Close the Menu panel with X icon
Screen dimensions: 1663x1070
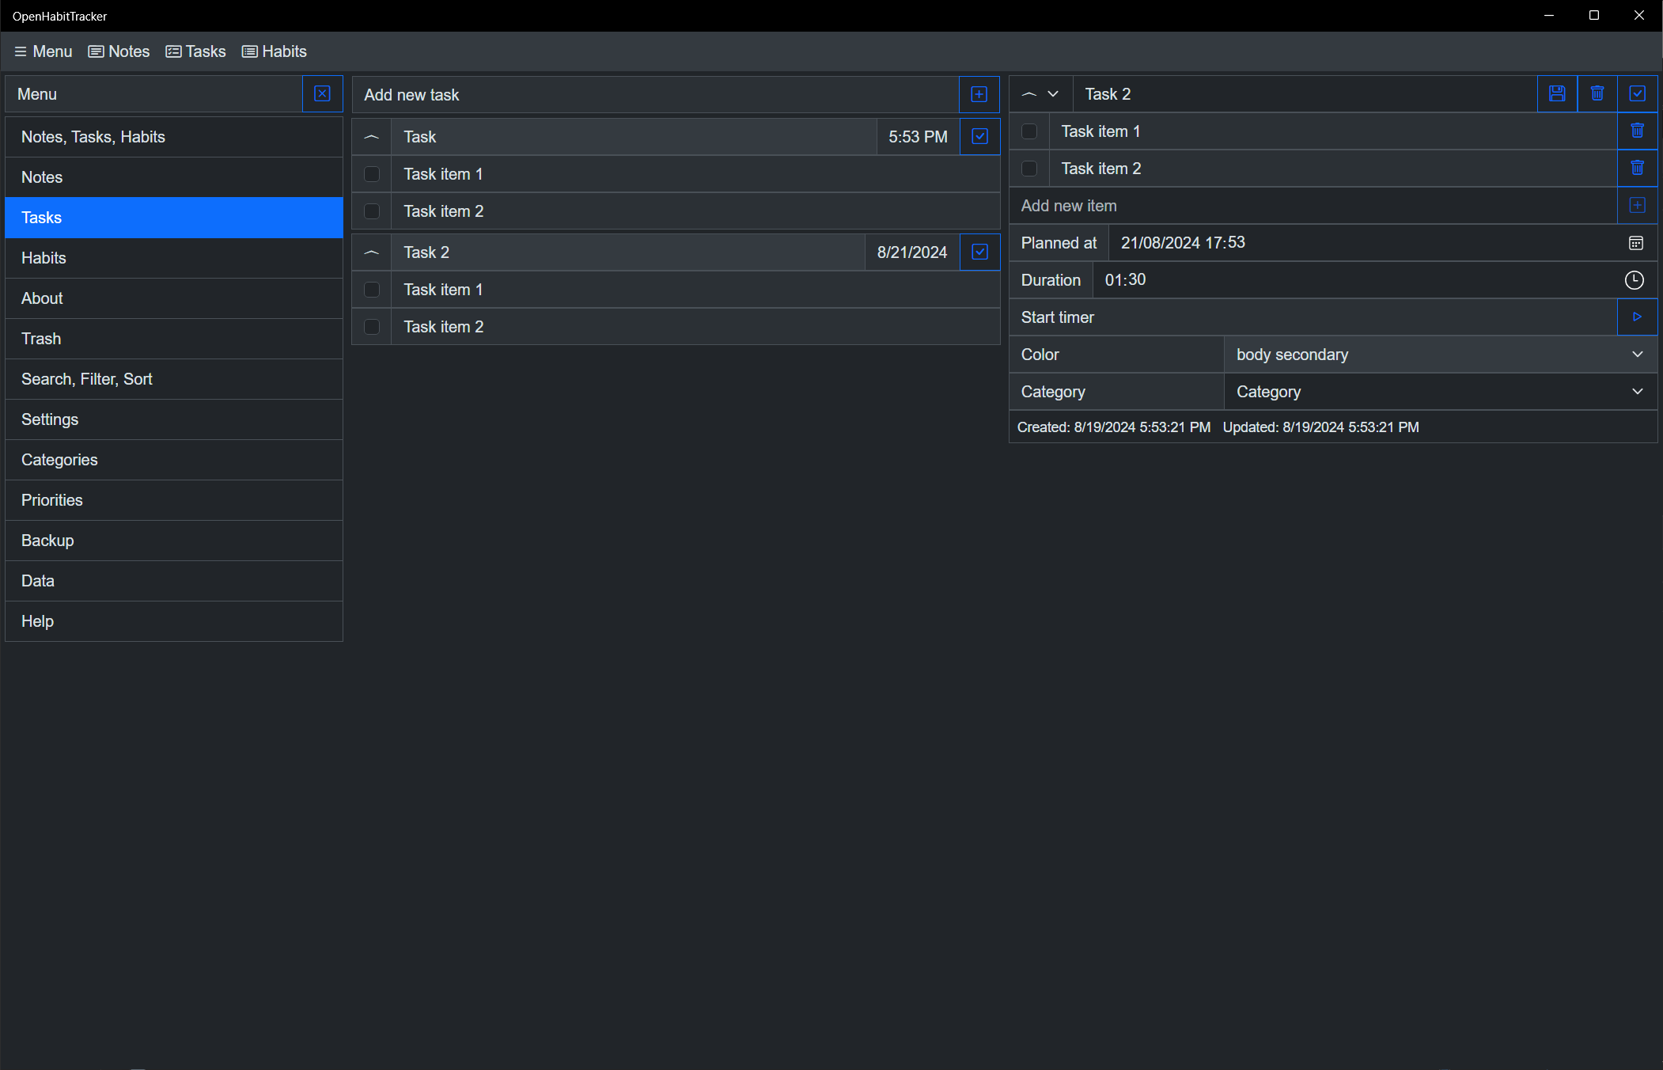click(322, 93)
